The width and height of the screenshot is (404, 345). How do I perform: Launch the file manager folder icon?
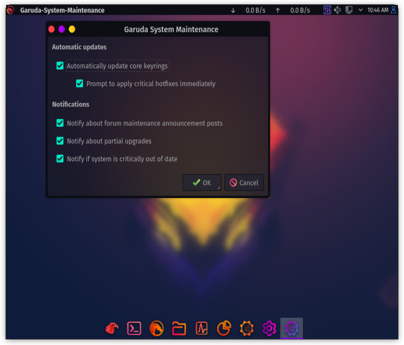tap(179, 328)
